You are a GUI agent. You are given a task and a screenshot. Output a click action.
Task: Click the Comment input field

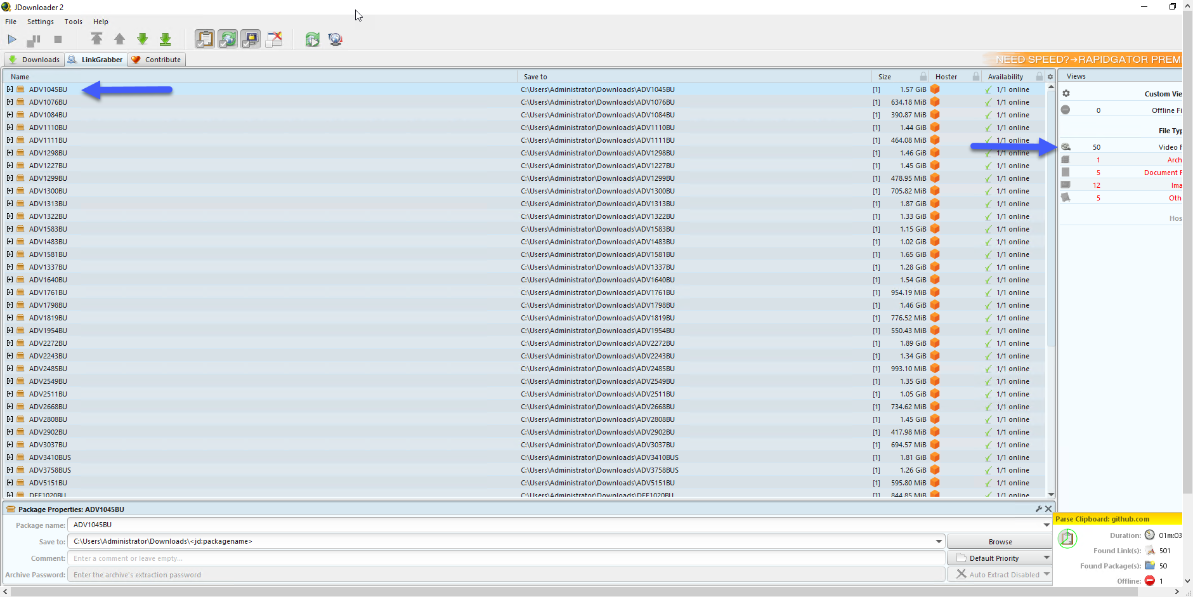(x=506, y=558)
